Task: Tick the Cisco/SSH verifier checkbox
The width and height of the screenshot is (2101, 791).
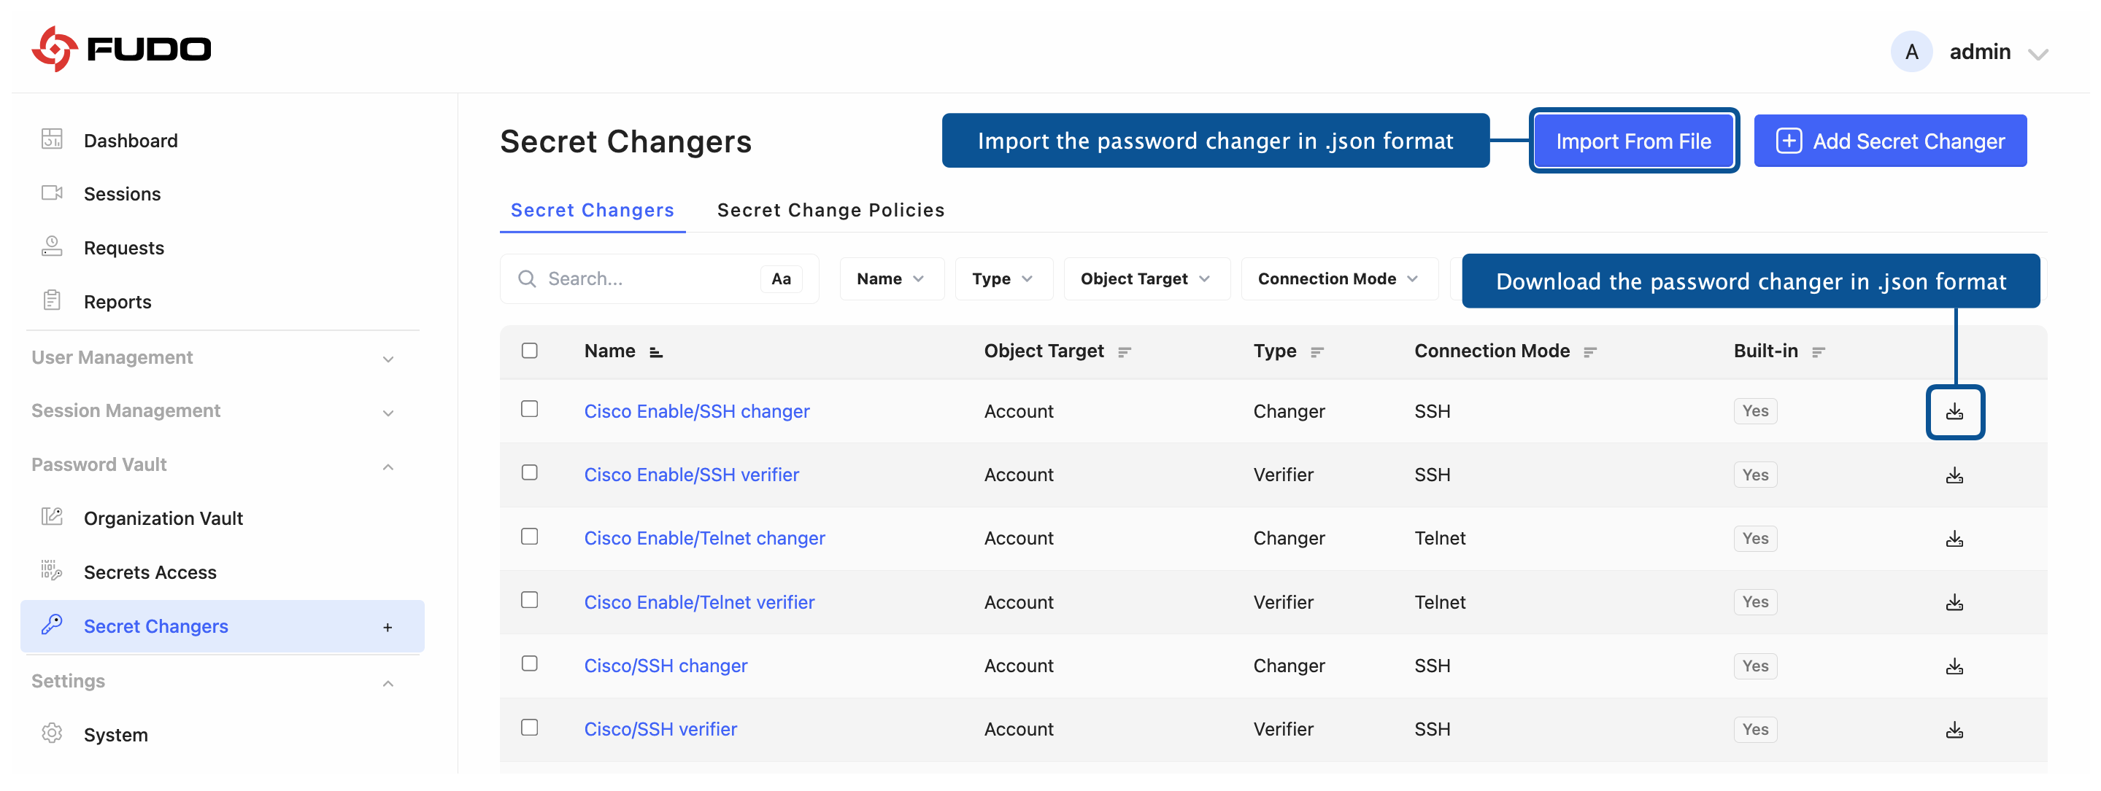Action: (x=529, y=727)
